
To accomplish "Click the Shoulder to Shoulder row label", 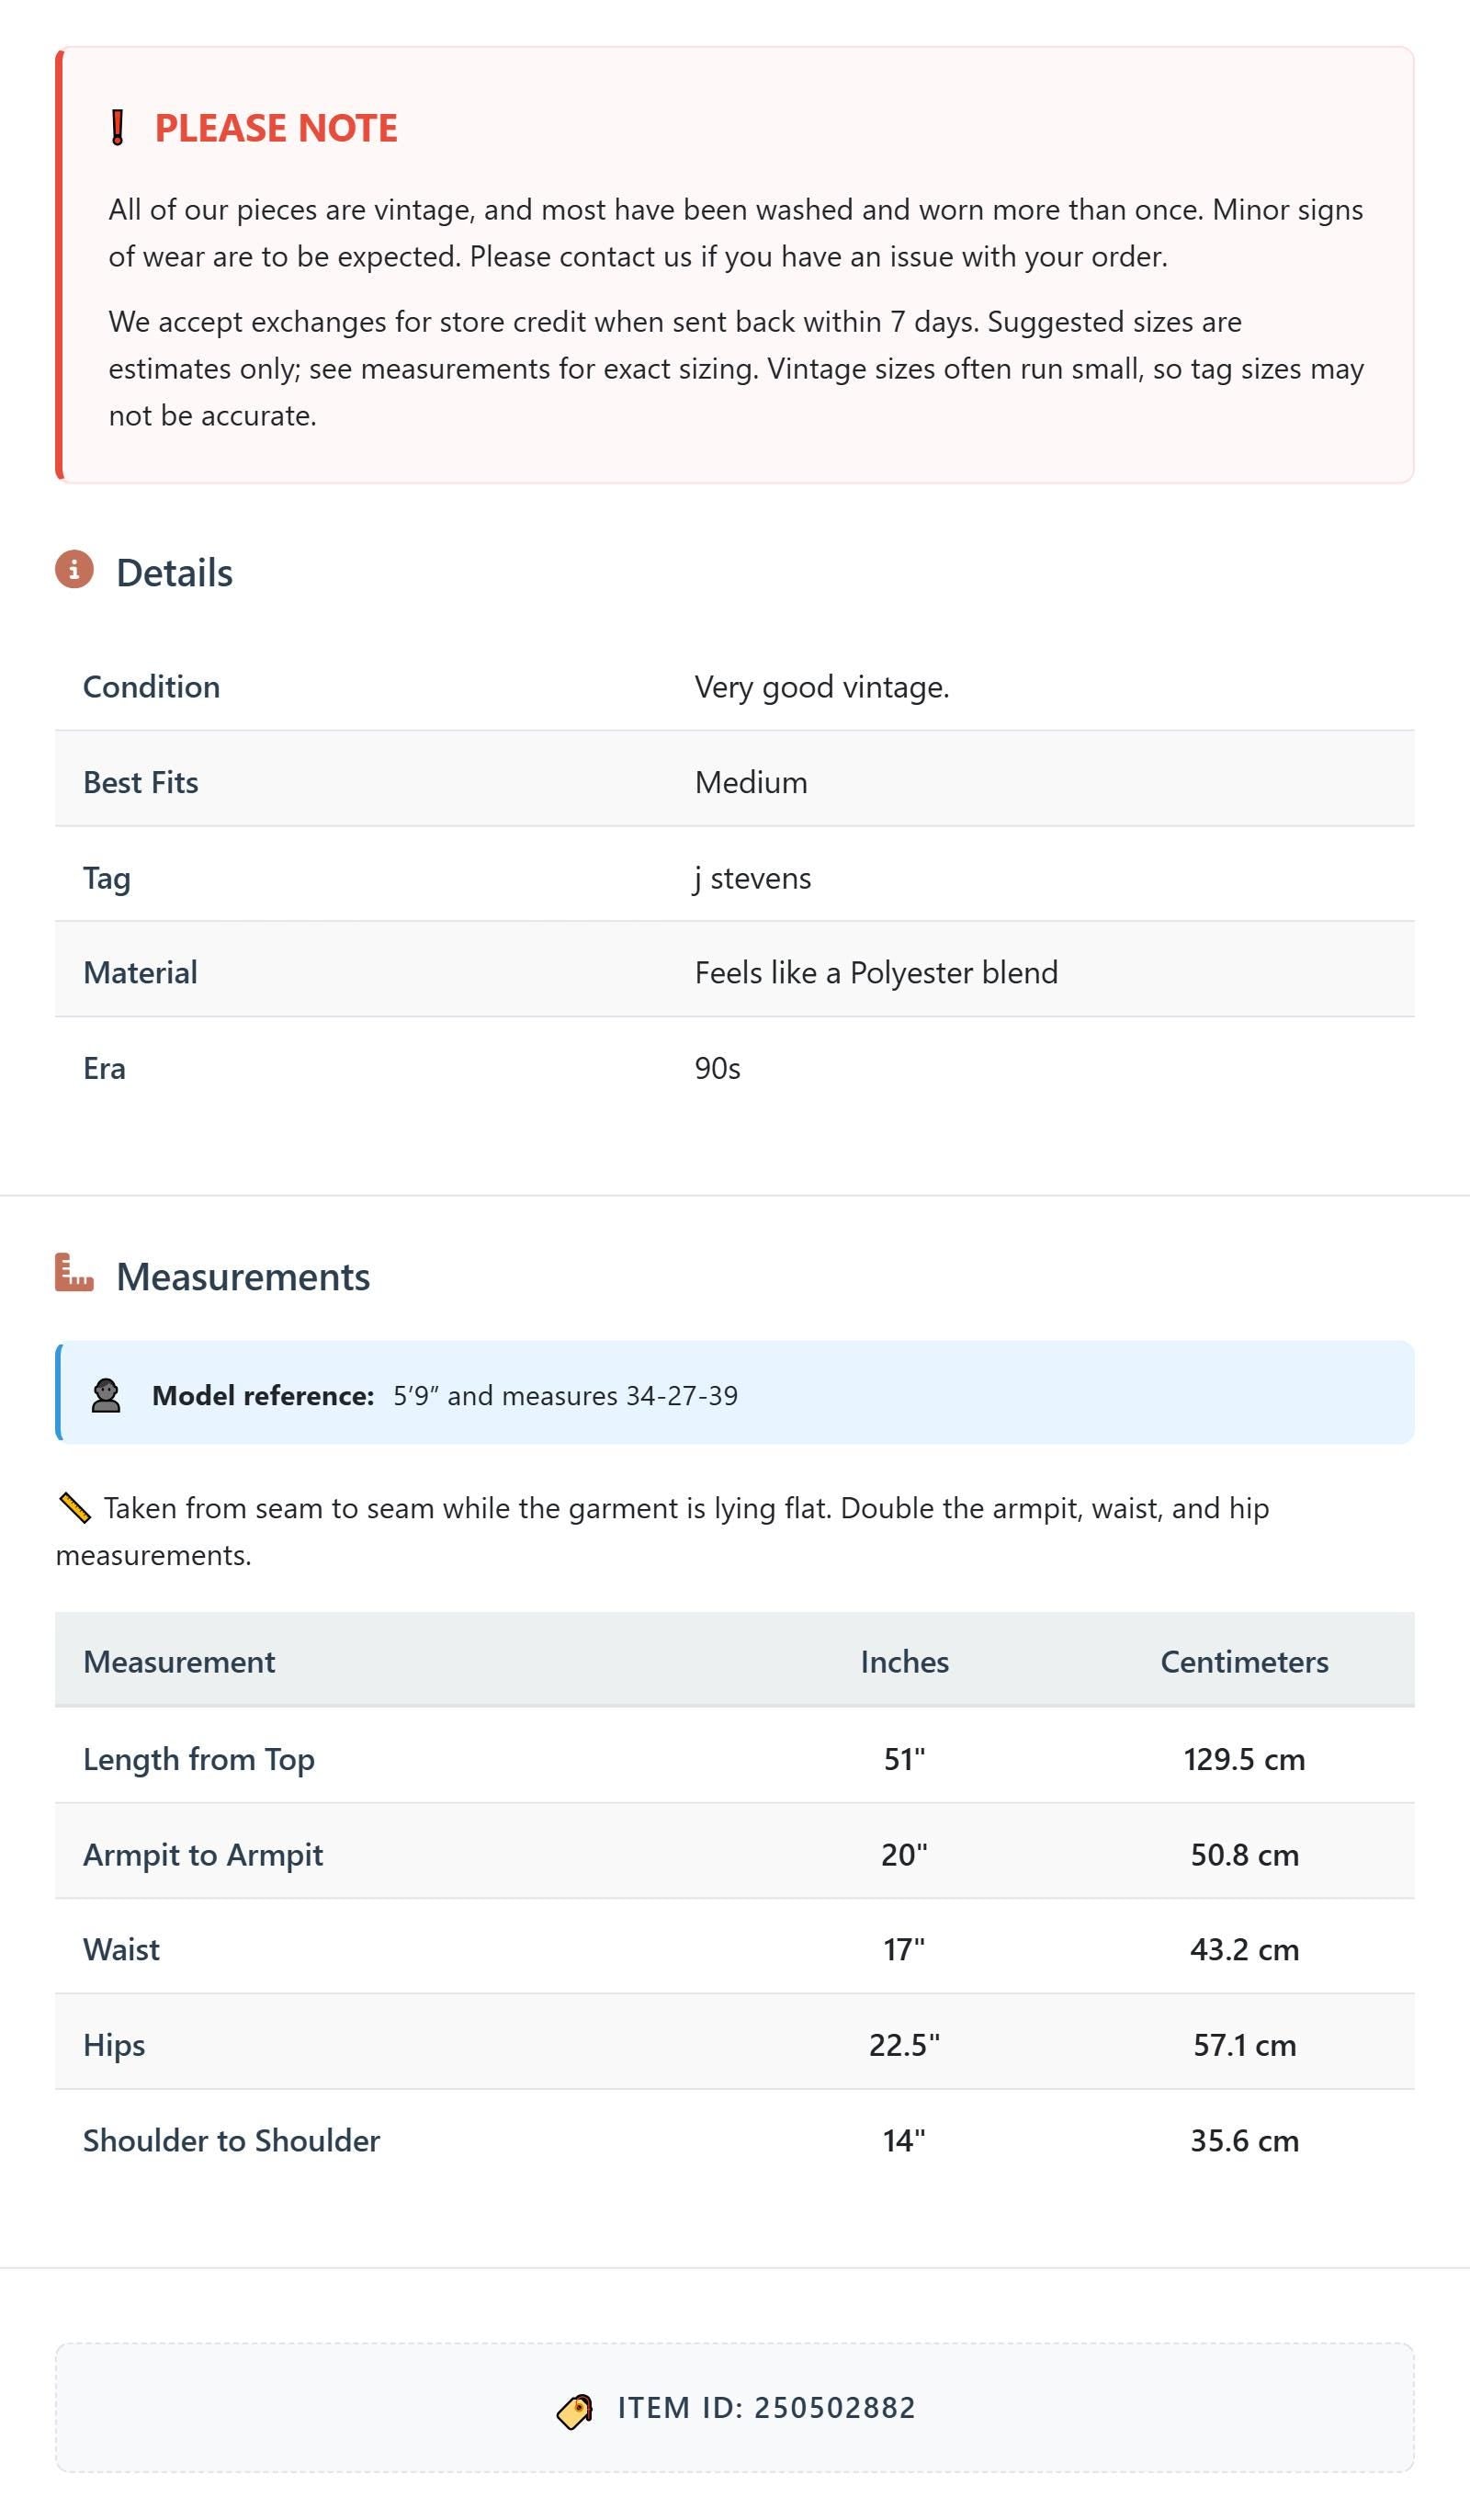I will click(x=232, y=2140).
